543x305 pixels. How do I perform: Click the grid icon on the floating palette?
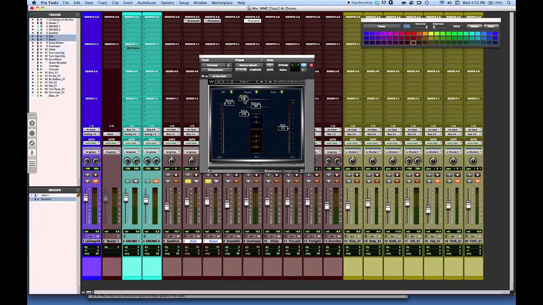[x=32, y=164]
